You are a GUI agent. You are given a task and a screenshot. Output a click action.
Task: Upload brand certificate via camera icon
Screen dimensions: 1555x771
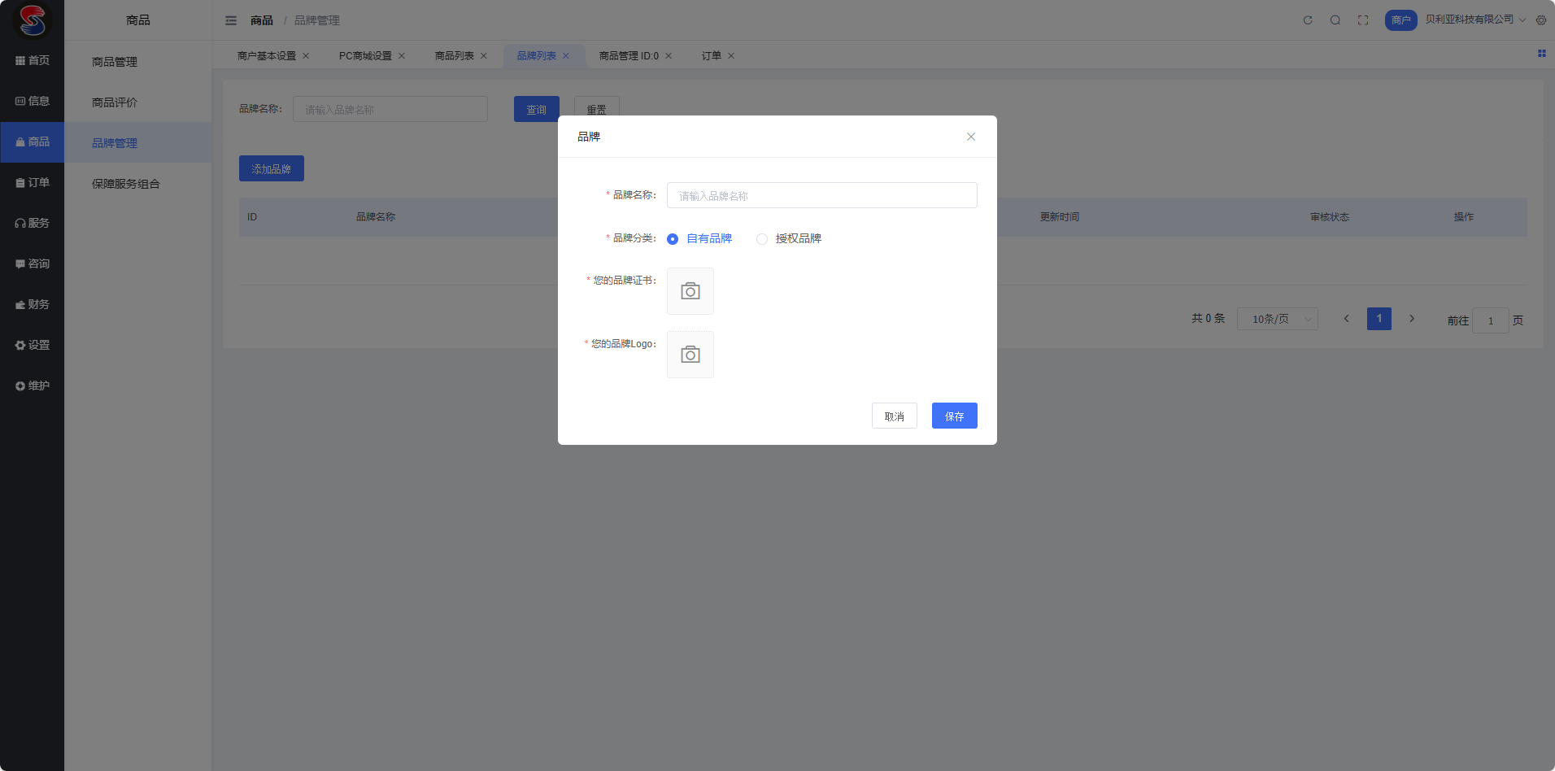coord(690,291)
